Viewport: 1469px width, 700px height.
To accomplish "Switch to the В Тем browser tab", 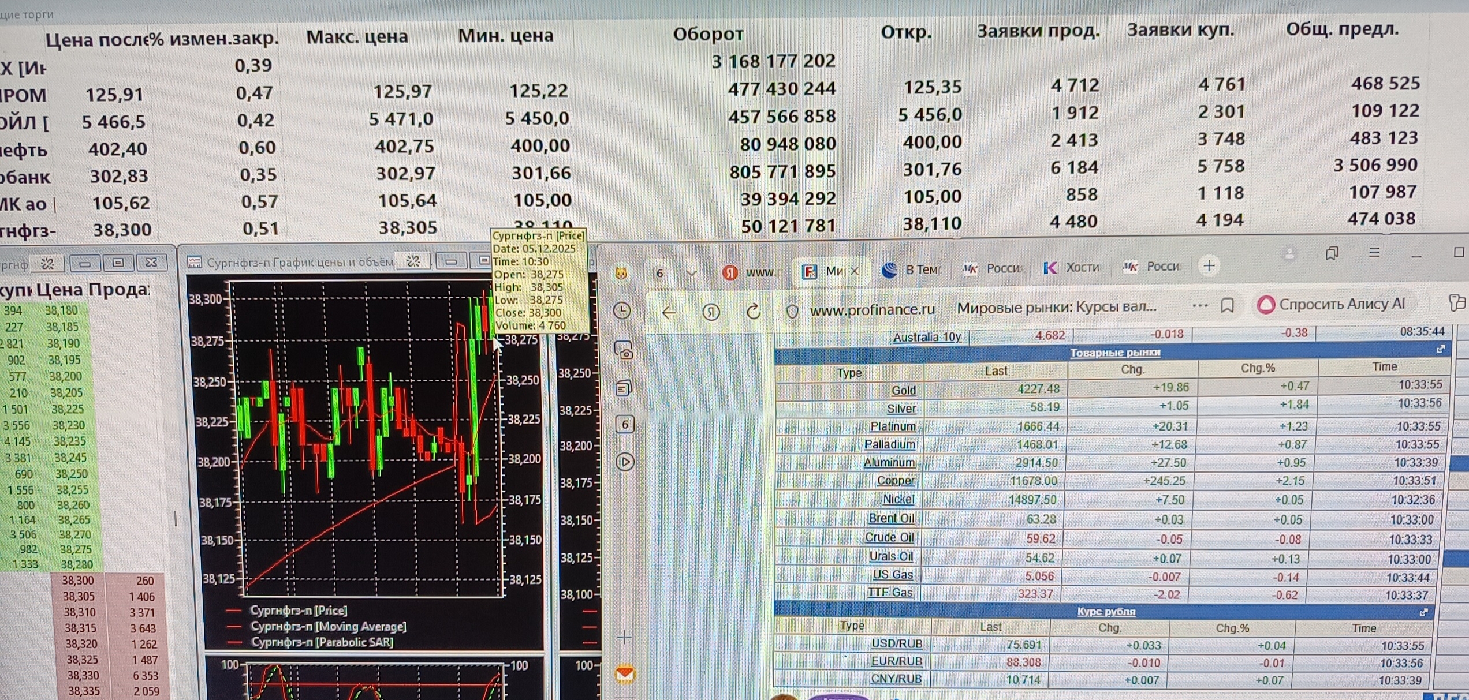I will [x=912, y=269].
